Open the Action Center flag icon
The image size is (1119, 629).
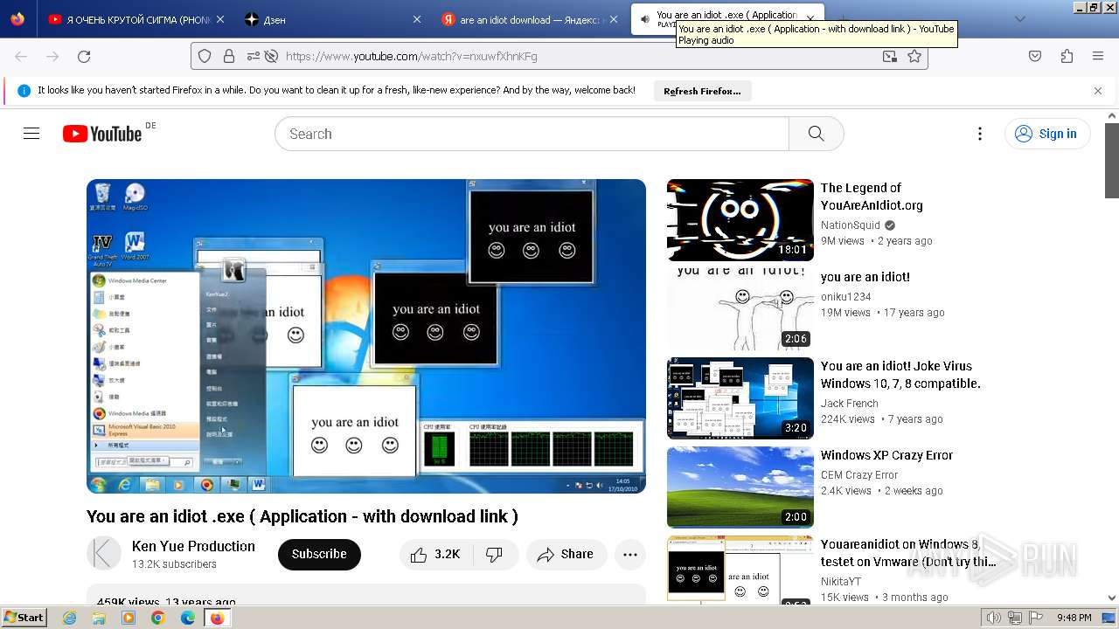tap(1036, 618)
